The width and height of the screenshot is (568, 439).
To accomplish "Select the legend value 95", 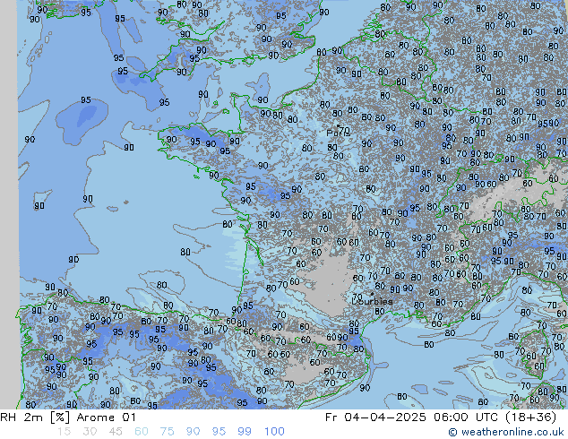I will click(x=219, y=432).
